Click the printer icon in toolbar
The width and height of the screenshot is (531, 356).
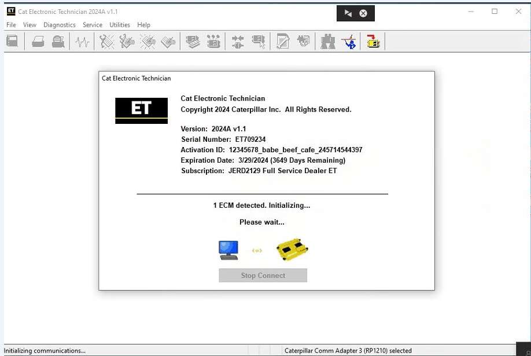click(38, 42)
